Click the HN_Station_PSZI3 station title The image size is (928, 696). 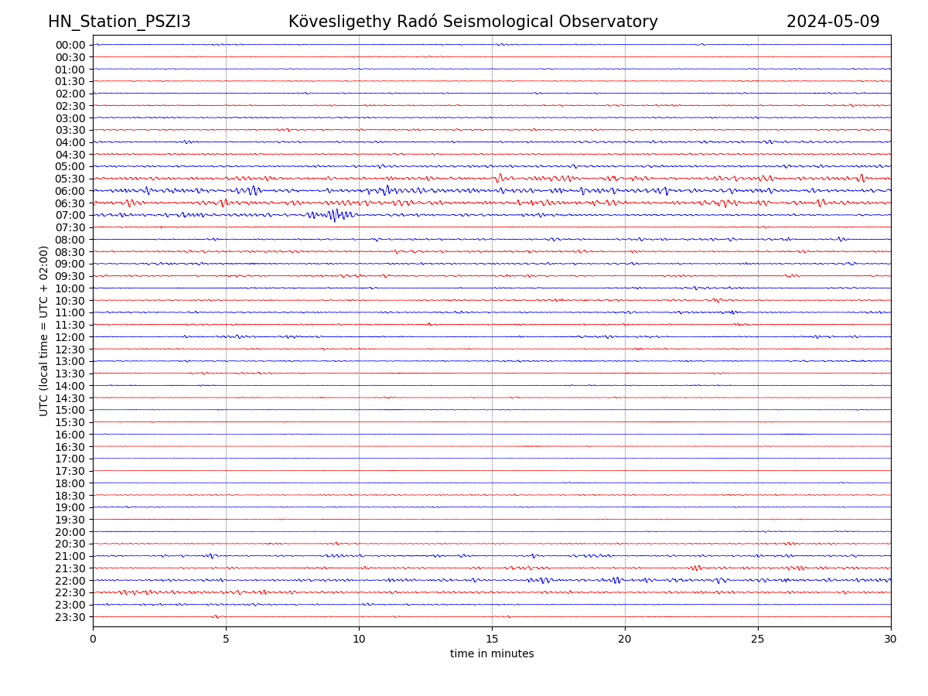pos(119,22)
